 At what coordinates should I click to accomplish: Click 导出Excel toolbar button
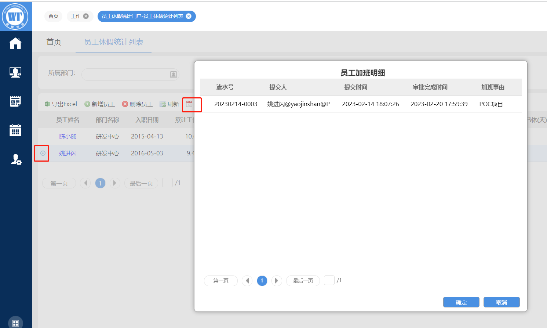coord(61,104)
